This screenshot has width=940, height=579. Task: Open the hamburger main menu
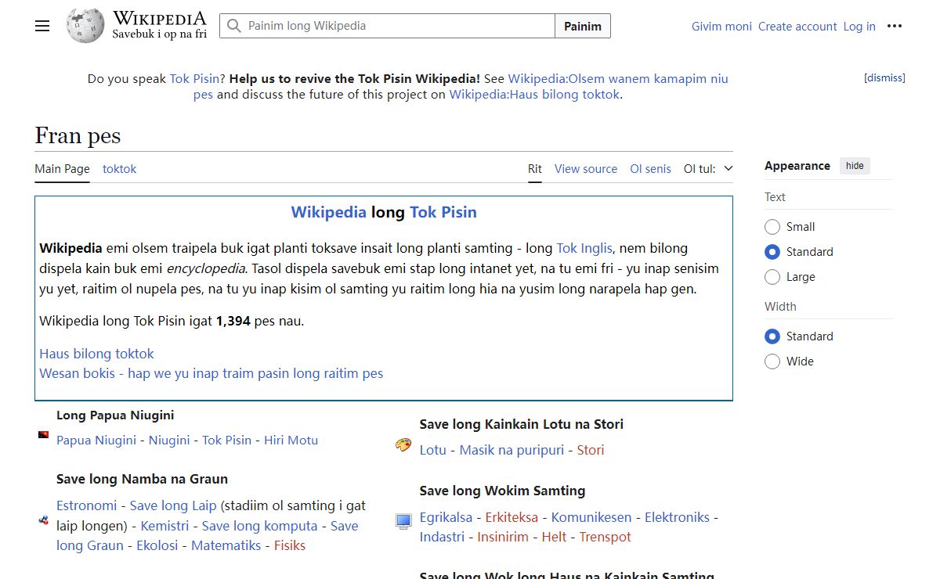pos(42,26)
